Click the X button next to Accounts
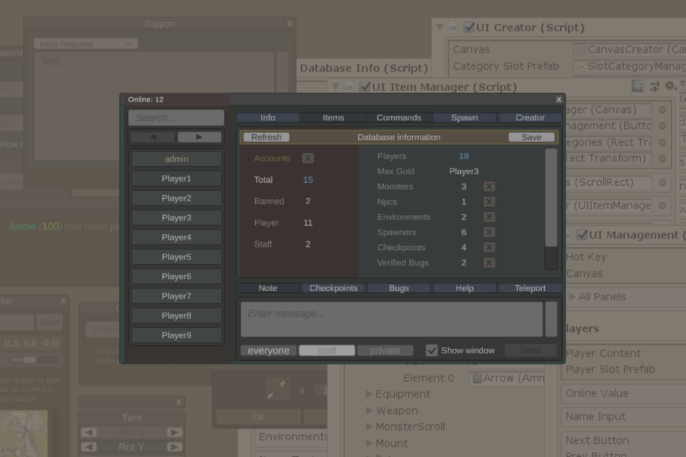 [x=308, y=158]
